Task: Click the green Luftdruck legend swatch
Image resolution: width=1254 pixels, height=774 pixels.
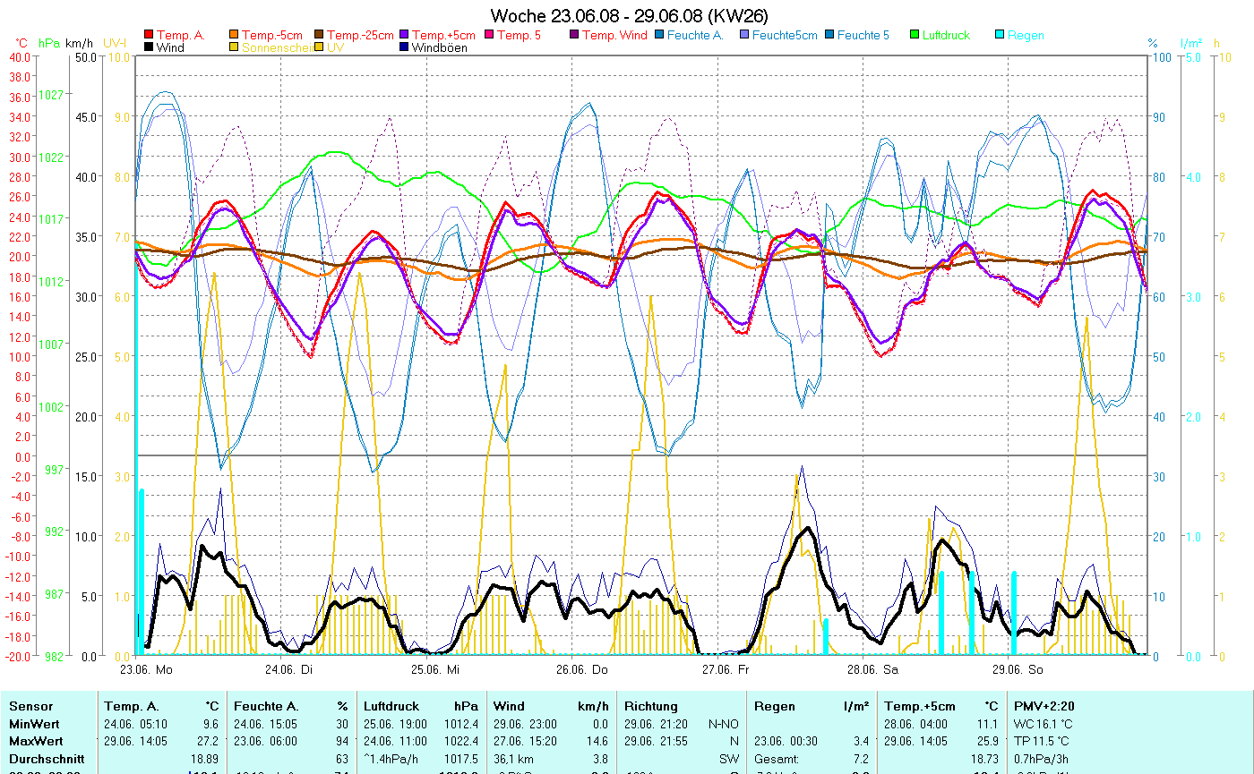Action: pos(915,35)
